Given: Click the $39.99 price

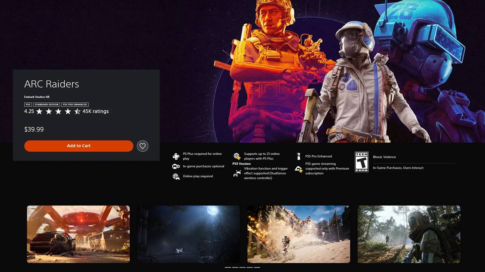Looking at the screenshot, I should pyautogui.click(x=34, y=129).
